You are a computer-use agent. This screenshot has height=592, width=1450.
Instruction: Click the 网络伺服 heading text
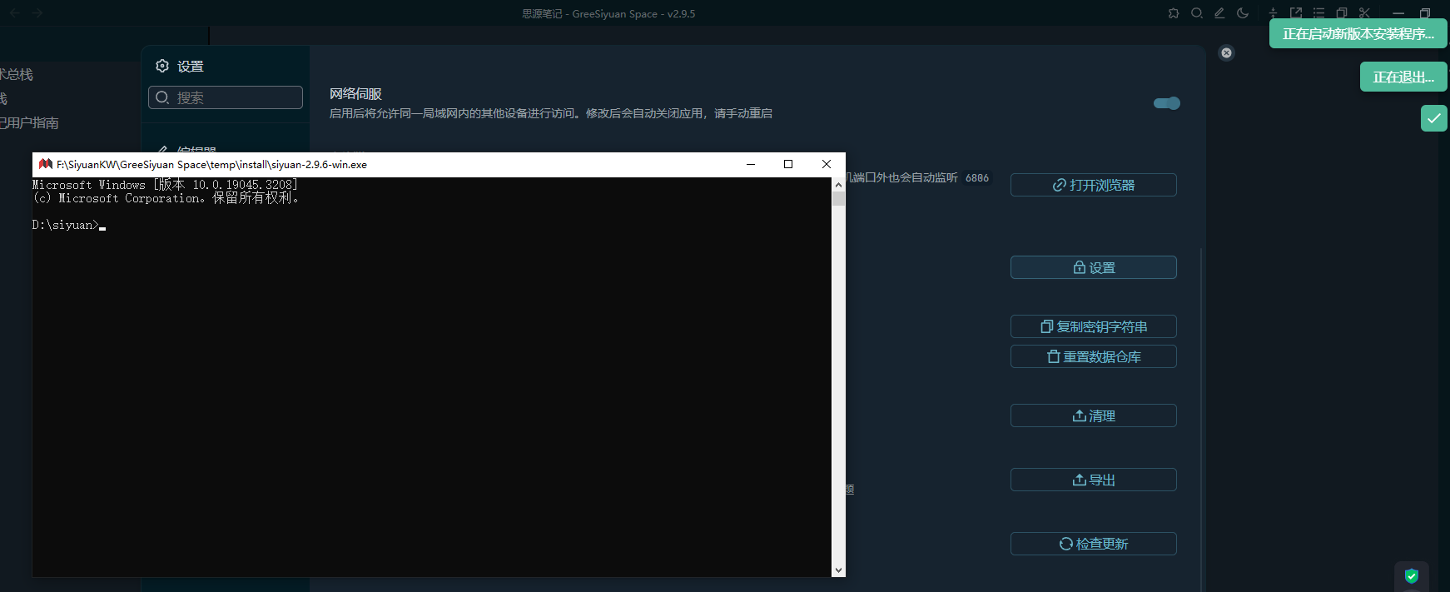[x=355, y=94]
